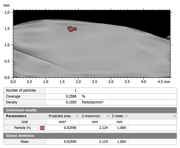Click the Individual results section header
180x148 pixels.
(90, 110)
